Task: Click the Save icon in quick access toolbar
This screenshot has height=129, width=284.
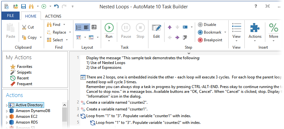Action: [x=24, y=7]
